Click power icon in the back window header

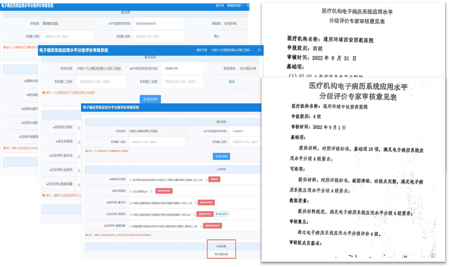(248, 5)
